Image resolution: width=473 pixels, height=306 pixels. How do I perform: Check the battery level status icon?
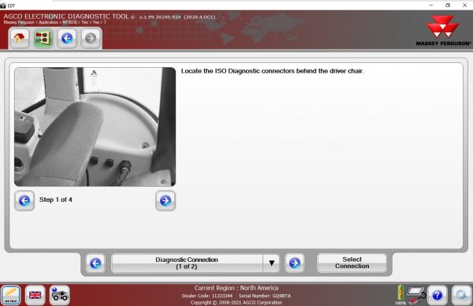[400, 294]
